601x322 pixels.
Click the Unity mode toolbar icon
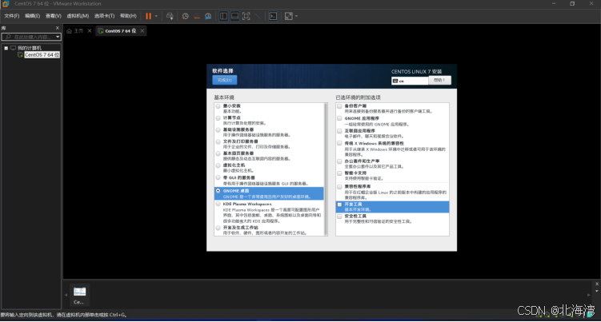coord(258,16)
